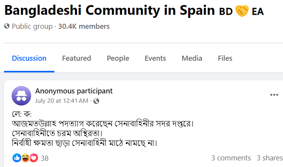Click the Anonymous participant name

(74, 91)
